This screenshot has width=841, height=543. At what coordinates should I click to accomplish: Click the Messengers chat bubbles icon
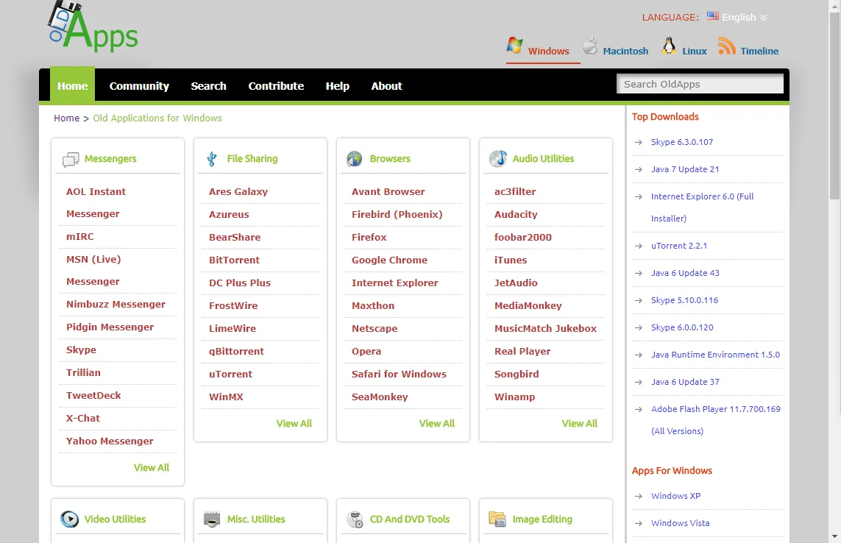71,160
